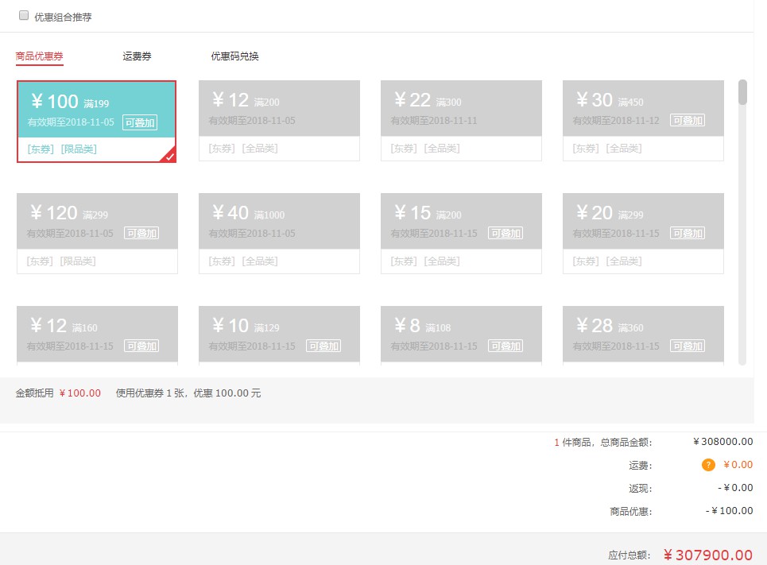The height and width of the screenshot is (565, 767).
Task: Click [全品类] label on ¥40 coupon
Action: click(260, 261)
